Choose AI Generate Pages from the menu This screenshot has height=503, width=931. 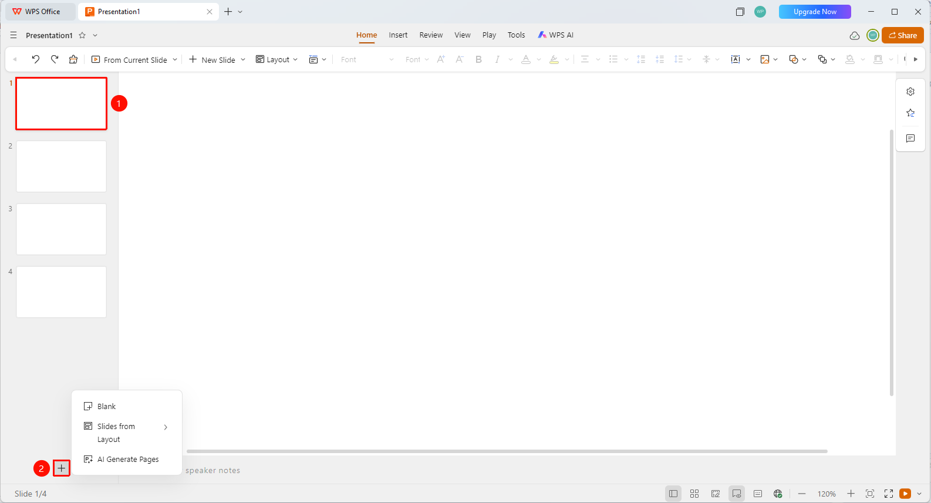[127, 459]
